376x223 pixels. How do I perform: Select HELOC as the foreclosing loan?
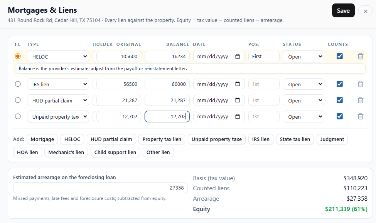click(x=18, y=56)
